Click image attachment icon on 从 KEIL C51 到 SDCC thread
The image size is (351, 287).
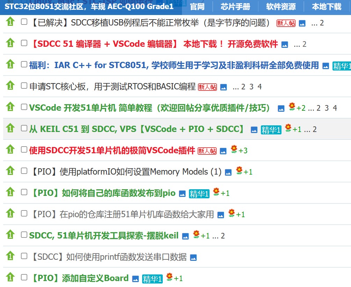click(x=254, y=130)
